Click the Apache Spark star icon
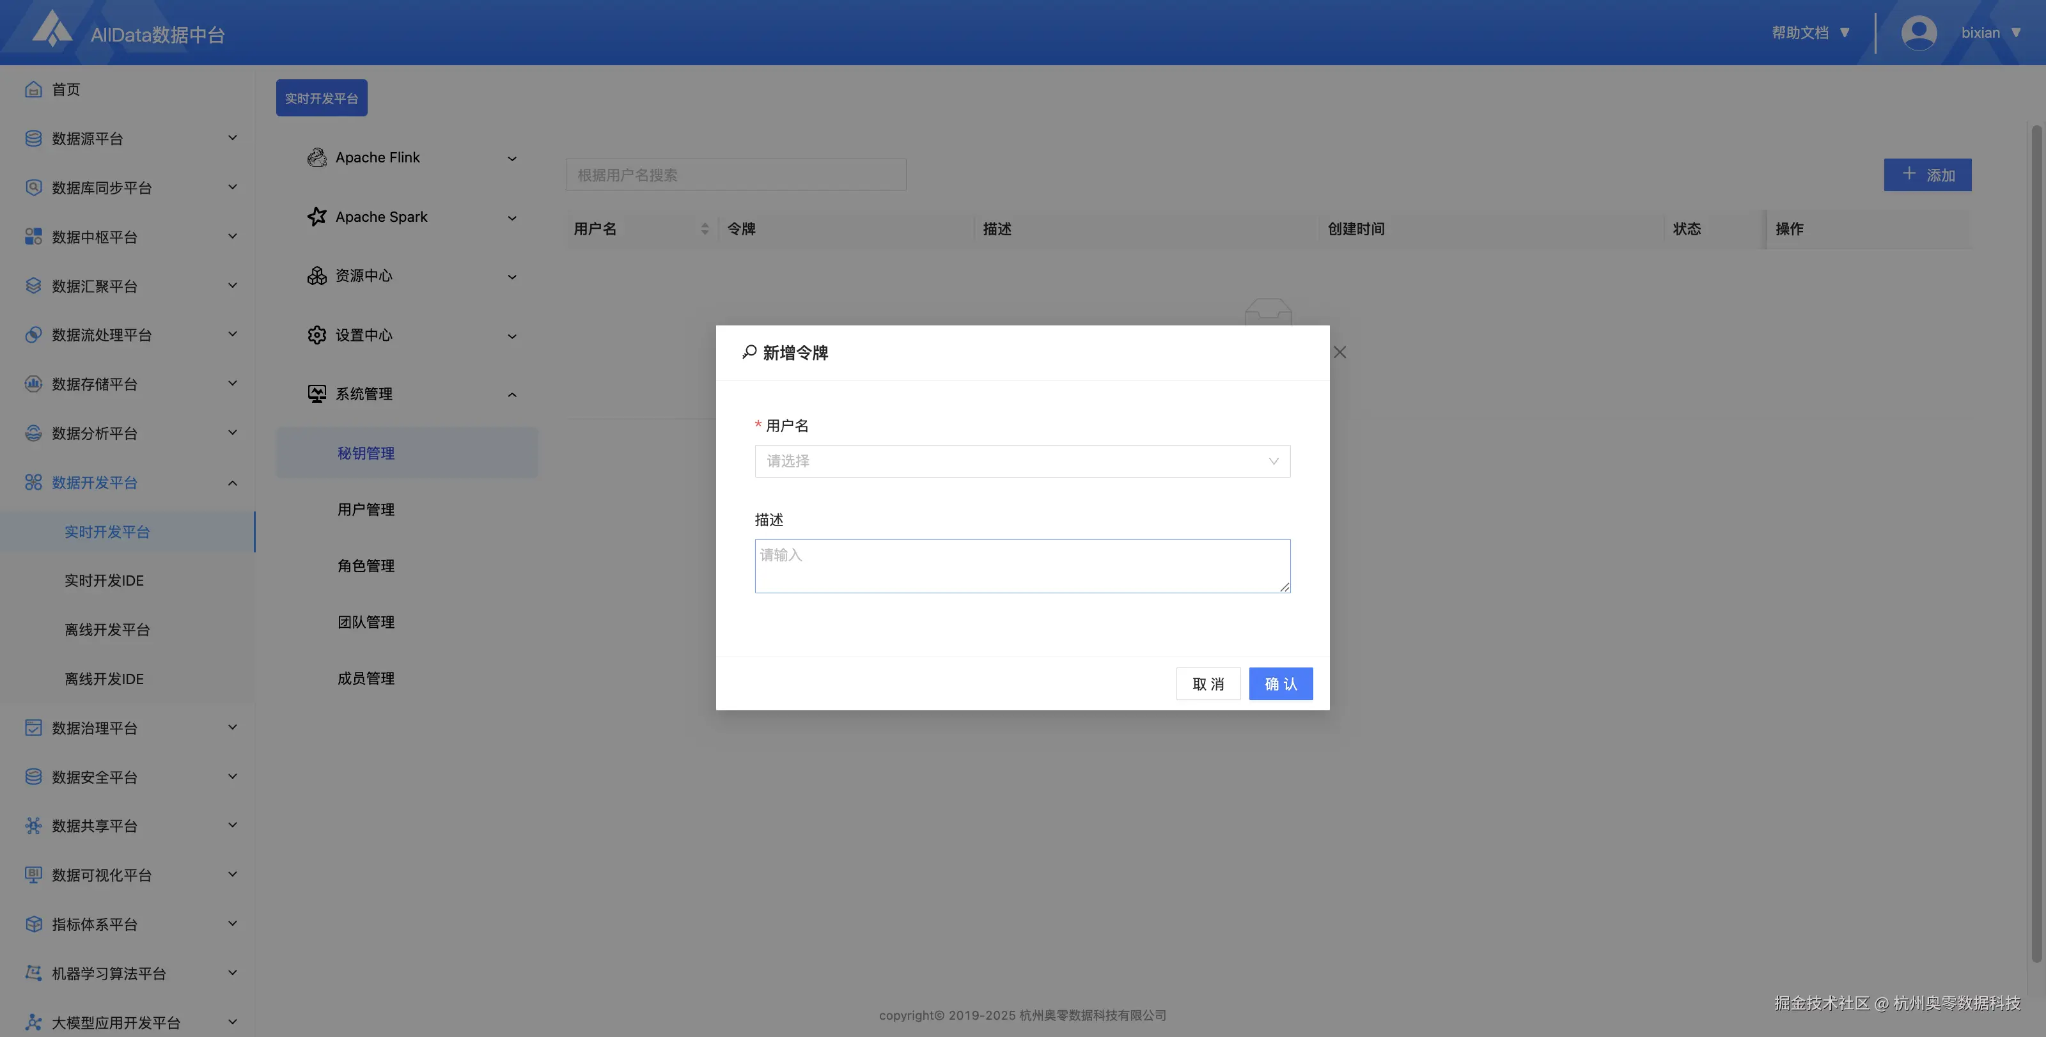Screen dimensions: 2046x1037 (317, 217)
